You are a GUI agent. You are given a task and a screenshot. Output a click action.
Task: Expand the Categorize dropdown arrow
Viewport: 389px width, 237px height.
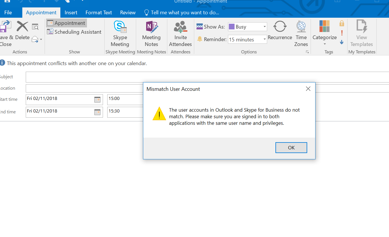[x=325, y=44]
